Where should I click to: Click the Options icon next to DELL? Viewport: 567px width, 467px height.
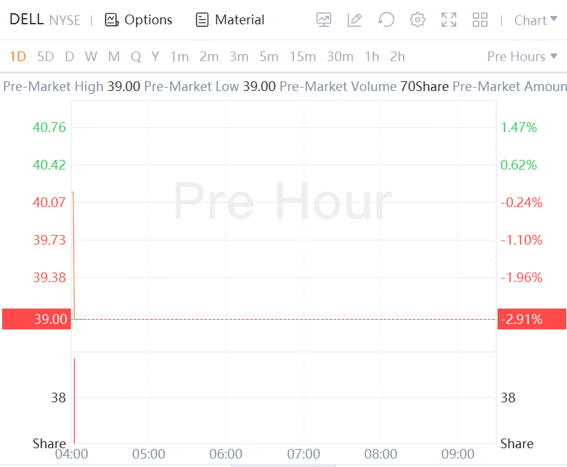(x=112, y=20)
